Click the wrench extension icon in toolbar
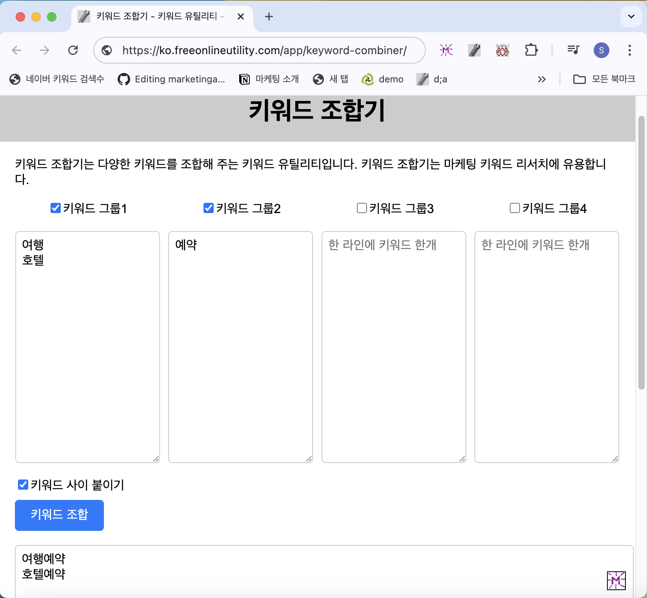The width and height of the screenshot is (647, 598). [x=474, y=50]
